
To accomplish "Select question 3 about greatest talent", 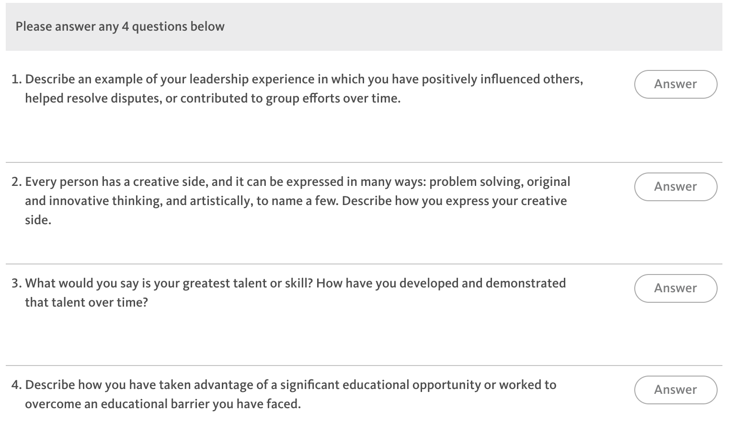I will point(287,292).
